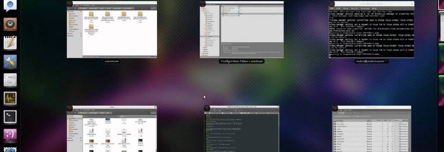
Task: Launch the Terminal prompt icon in dock
Action: click(x=10, y=117)
